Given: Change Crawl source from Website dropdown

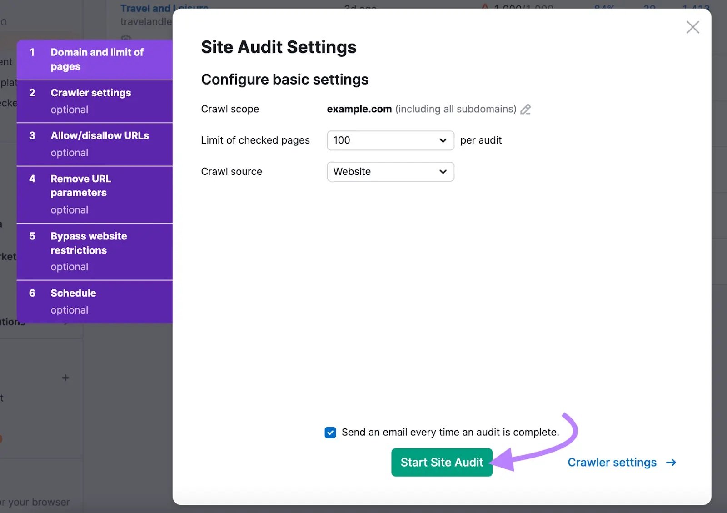Looking at the screenshot, I should (390, 172).
